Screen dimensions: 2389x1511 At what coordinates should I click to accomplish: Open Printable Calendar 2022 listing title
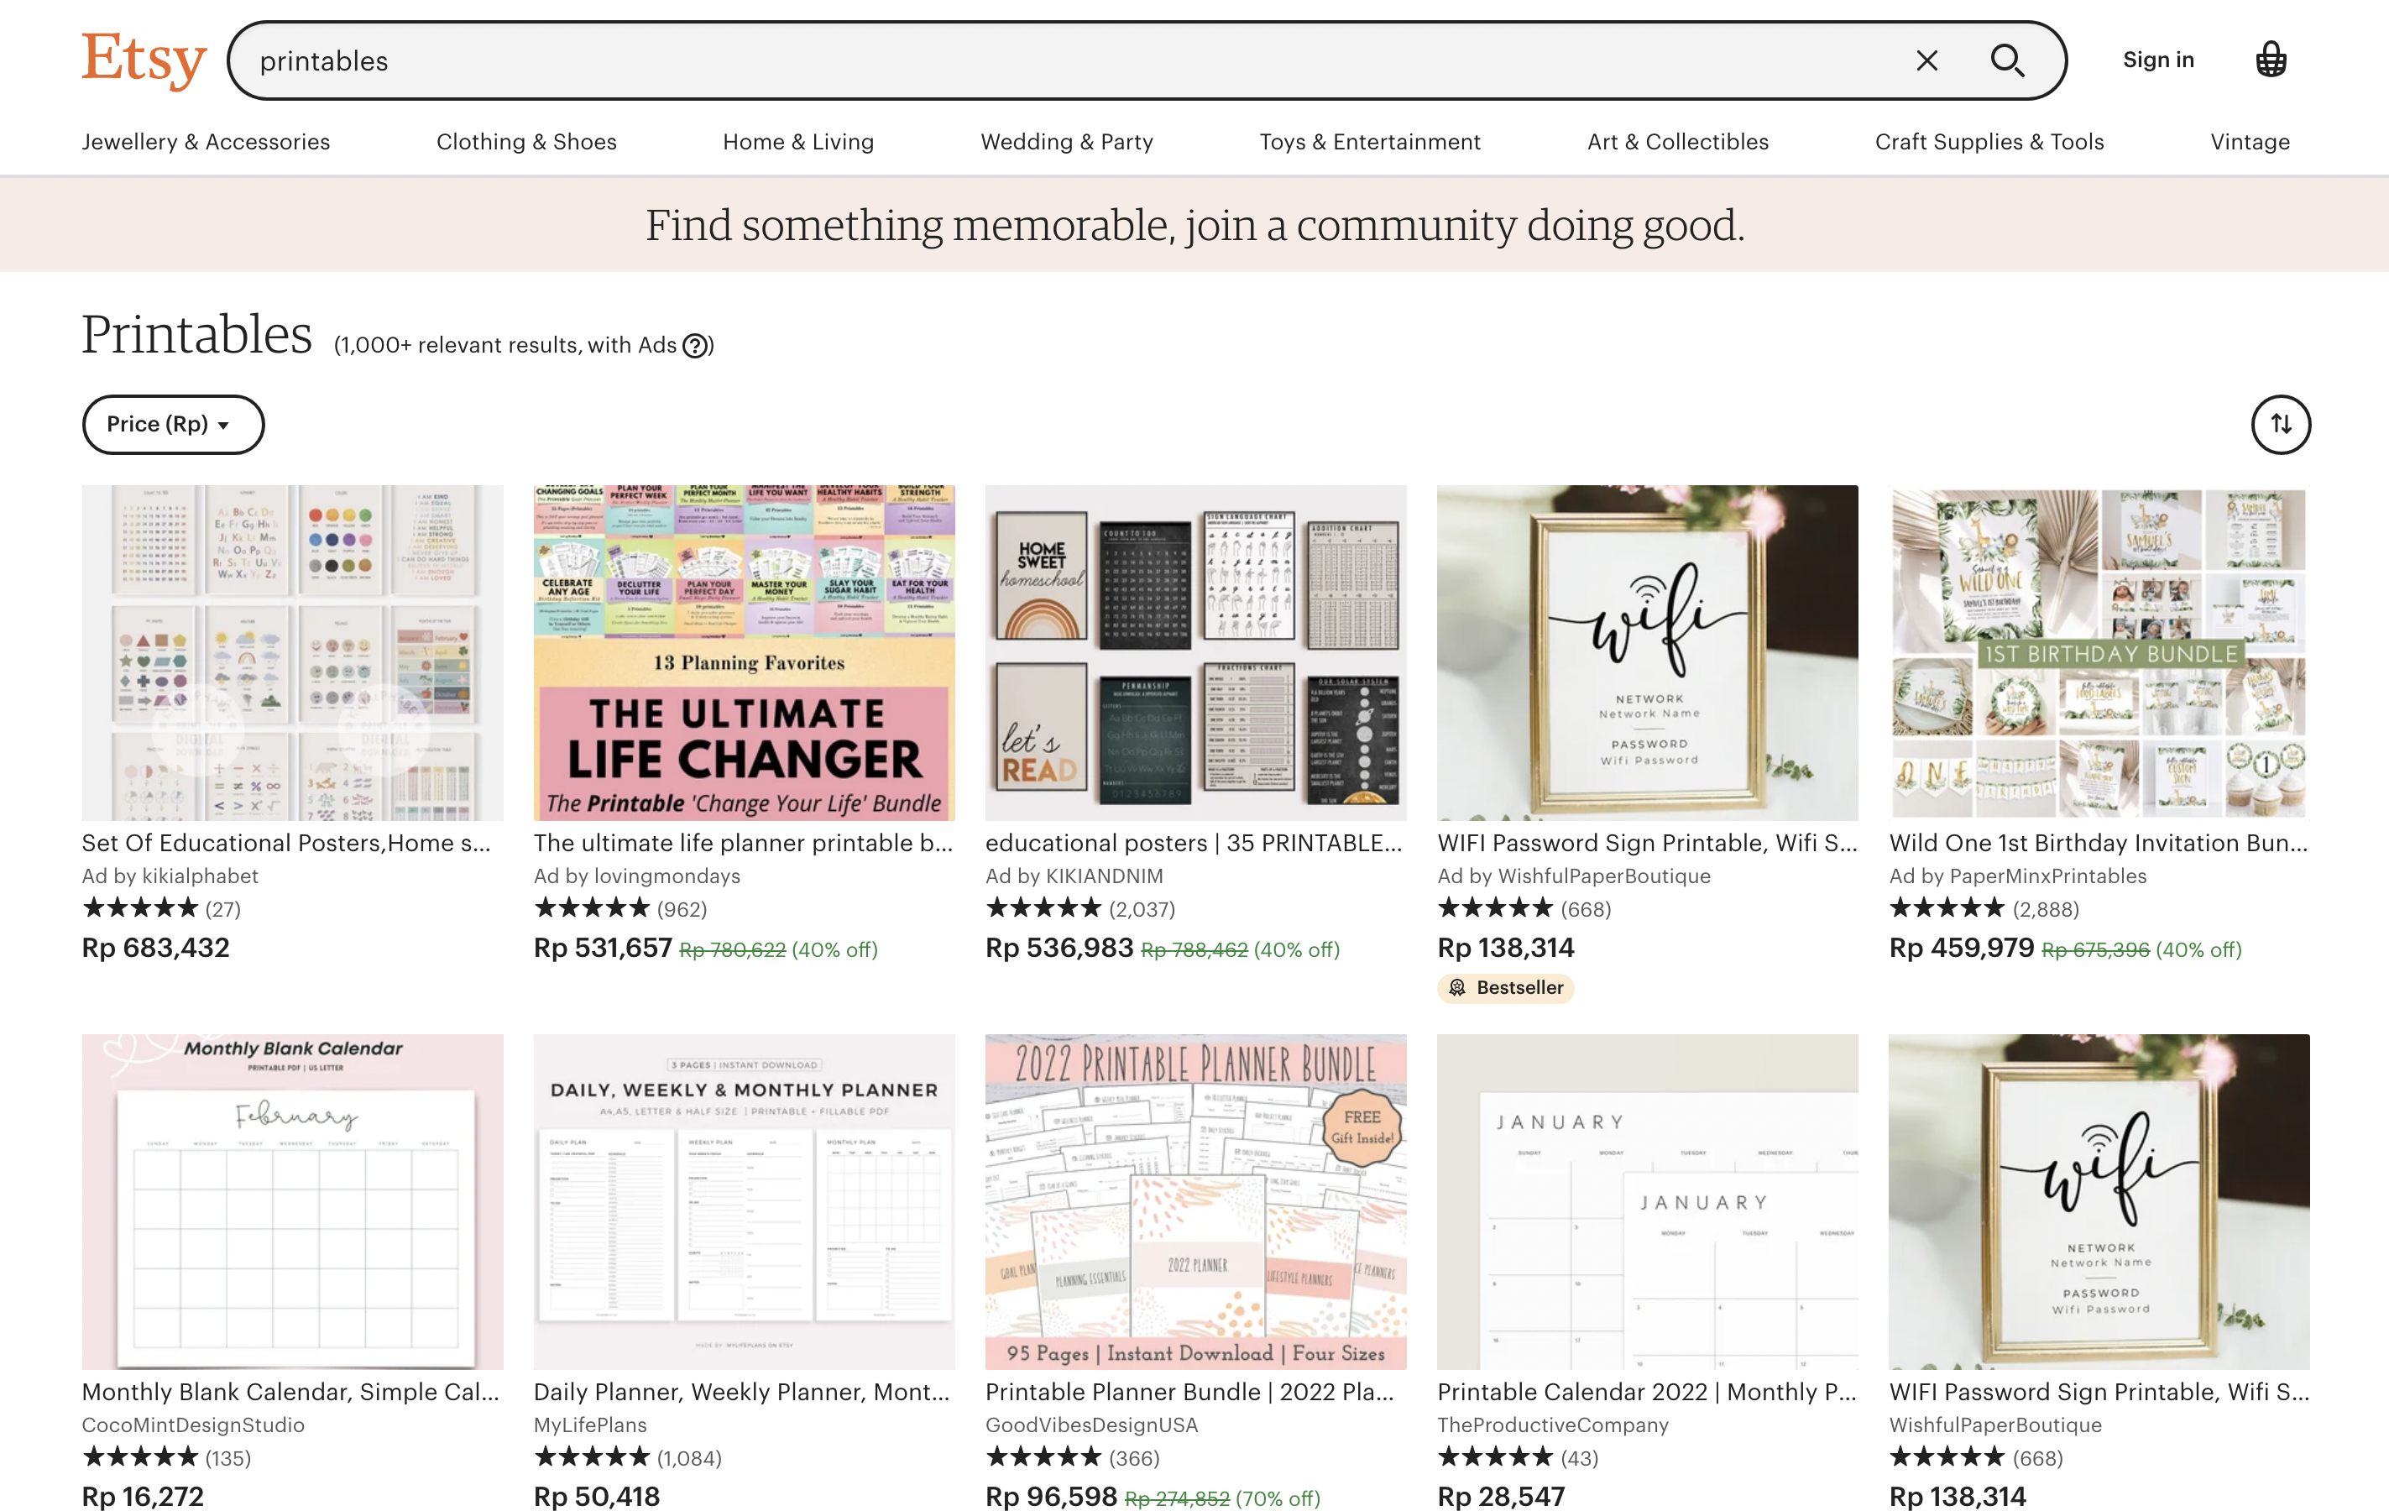pos(1647,1391)
